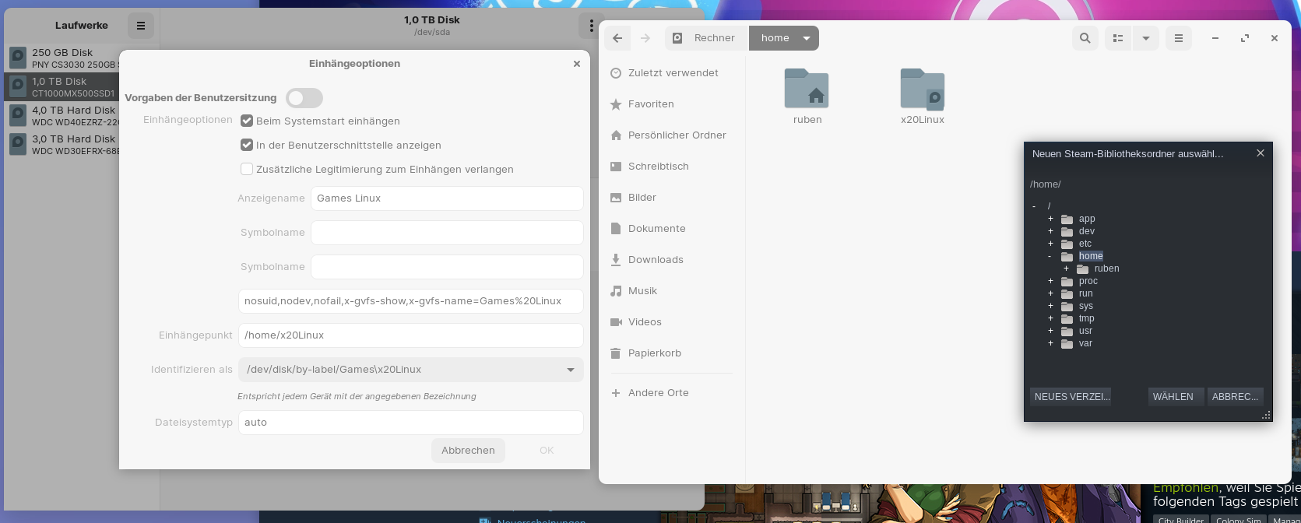Image resolution: width=1301 pixels, height=523 pixels.
Task: Open Downloads in the sidebar
Action: click(x=672, y=260)
